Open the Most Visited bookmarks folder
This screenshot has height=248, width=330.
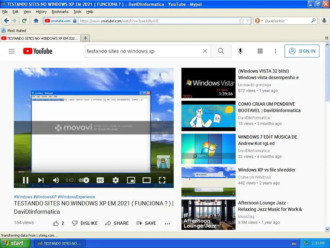click(x=14, y=31)
